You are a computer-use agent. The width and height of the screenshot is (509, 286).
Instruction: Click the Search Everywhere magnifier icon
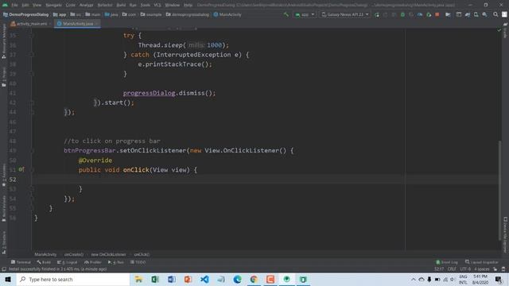495,14
